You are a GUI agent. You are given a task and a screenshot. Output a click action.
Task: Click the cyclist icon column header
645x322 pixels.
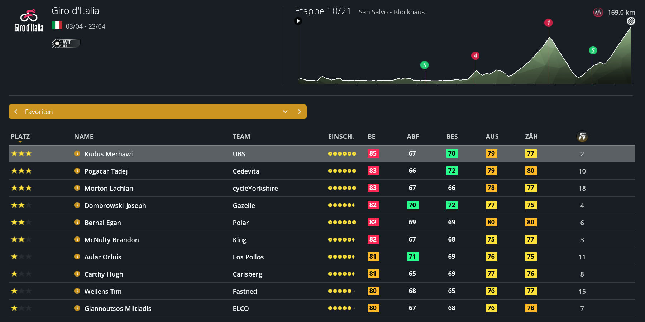pos(582,136)
